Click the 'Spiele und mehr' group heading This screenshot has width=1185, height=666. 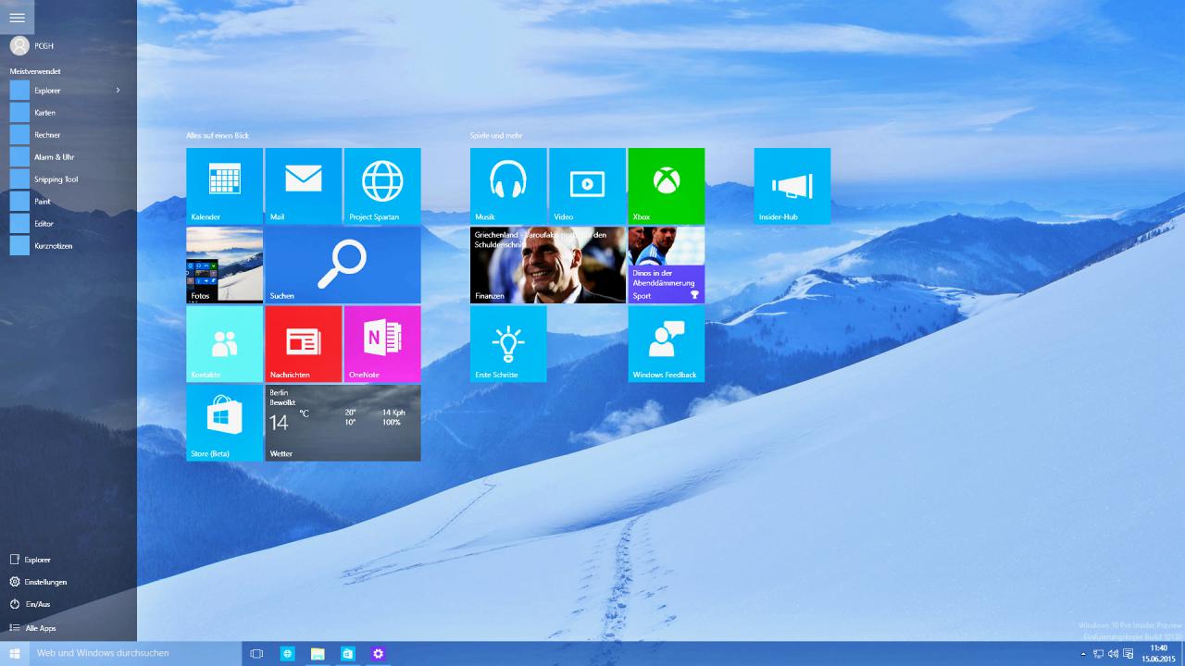pos(496,136)
